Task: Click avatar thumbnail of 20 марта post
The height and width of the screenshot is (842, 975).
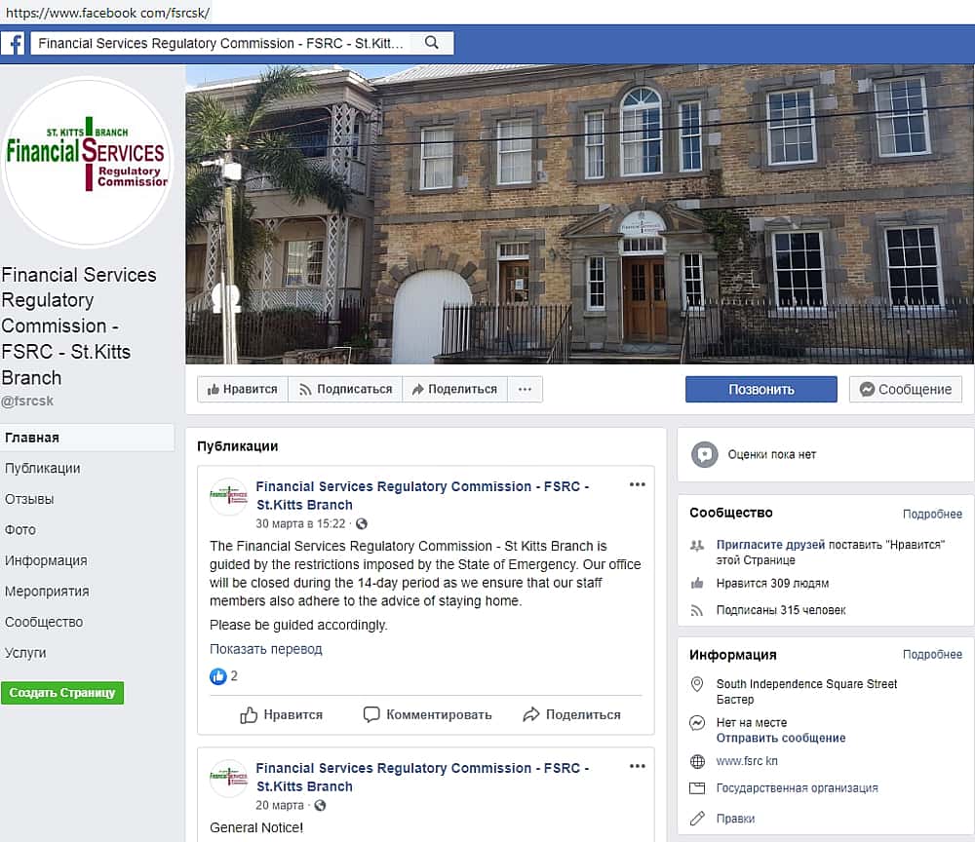Action: click(x=229, y=778)
